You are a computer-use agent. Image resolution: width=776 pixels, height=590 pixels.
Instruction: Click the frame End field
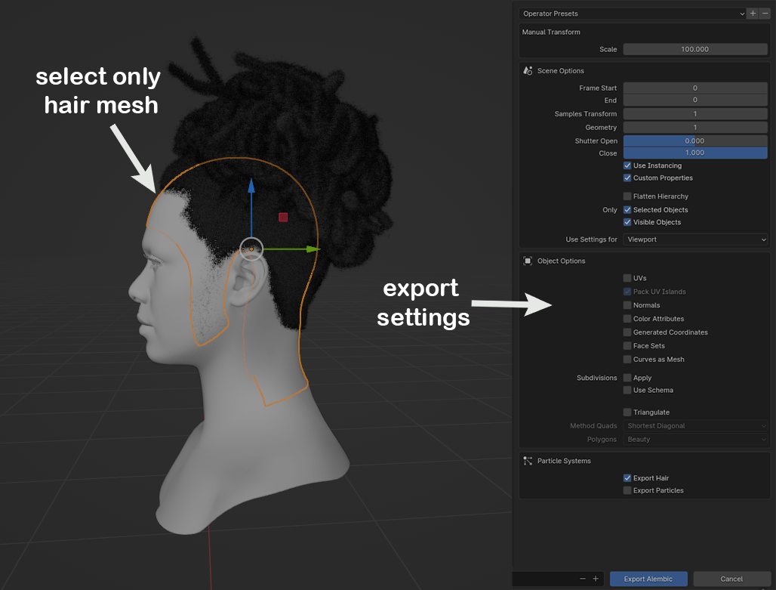(695, 100)
